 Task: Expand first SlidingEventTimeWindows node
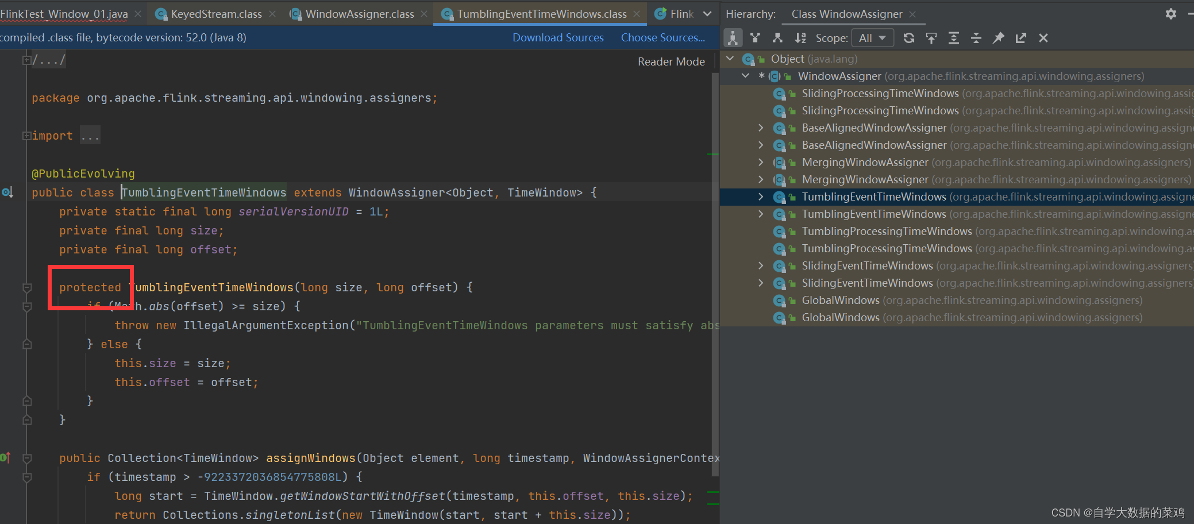click(x=761, y=265)
